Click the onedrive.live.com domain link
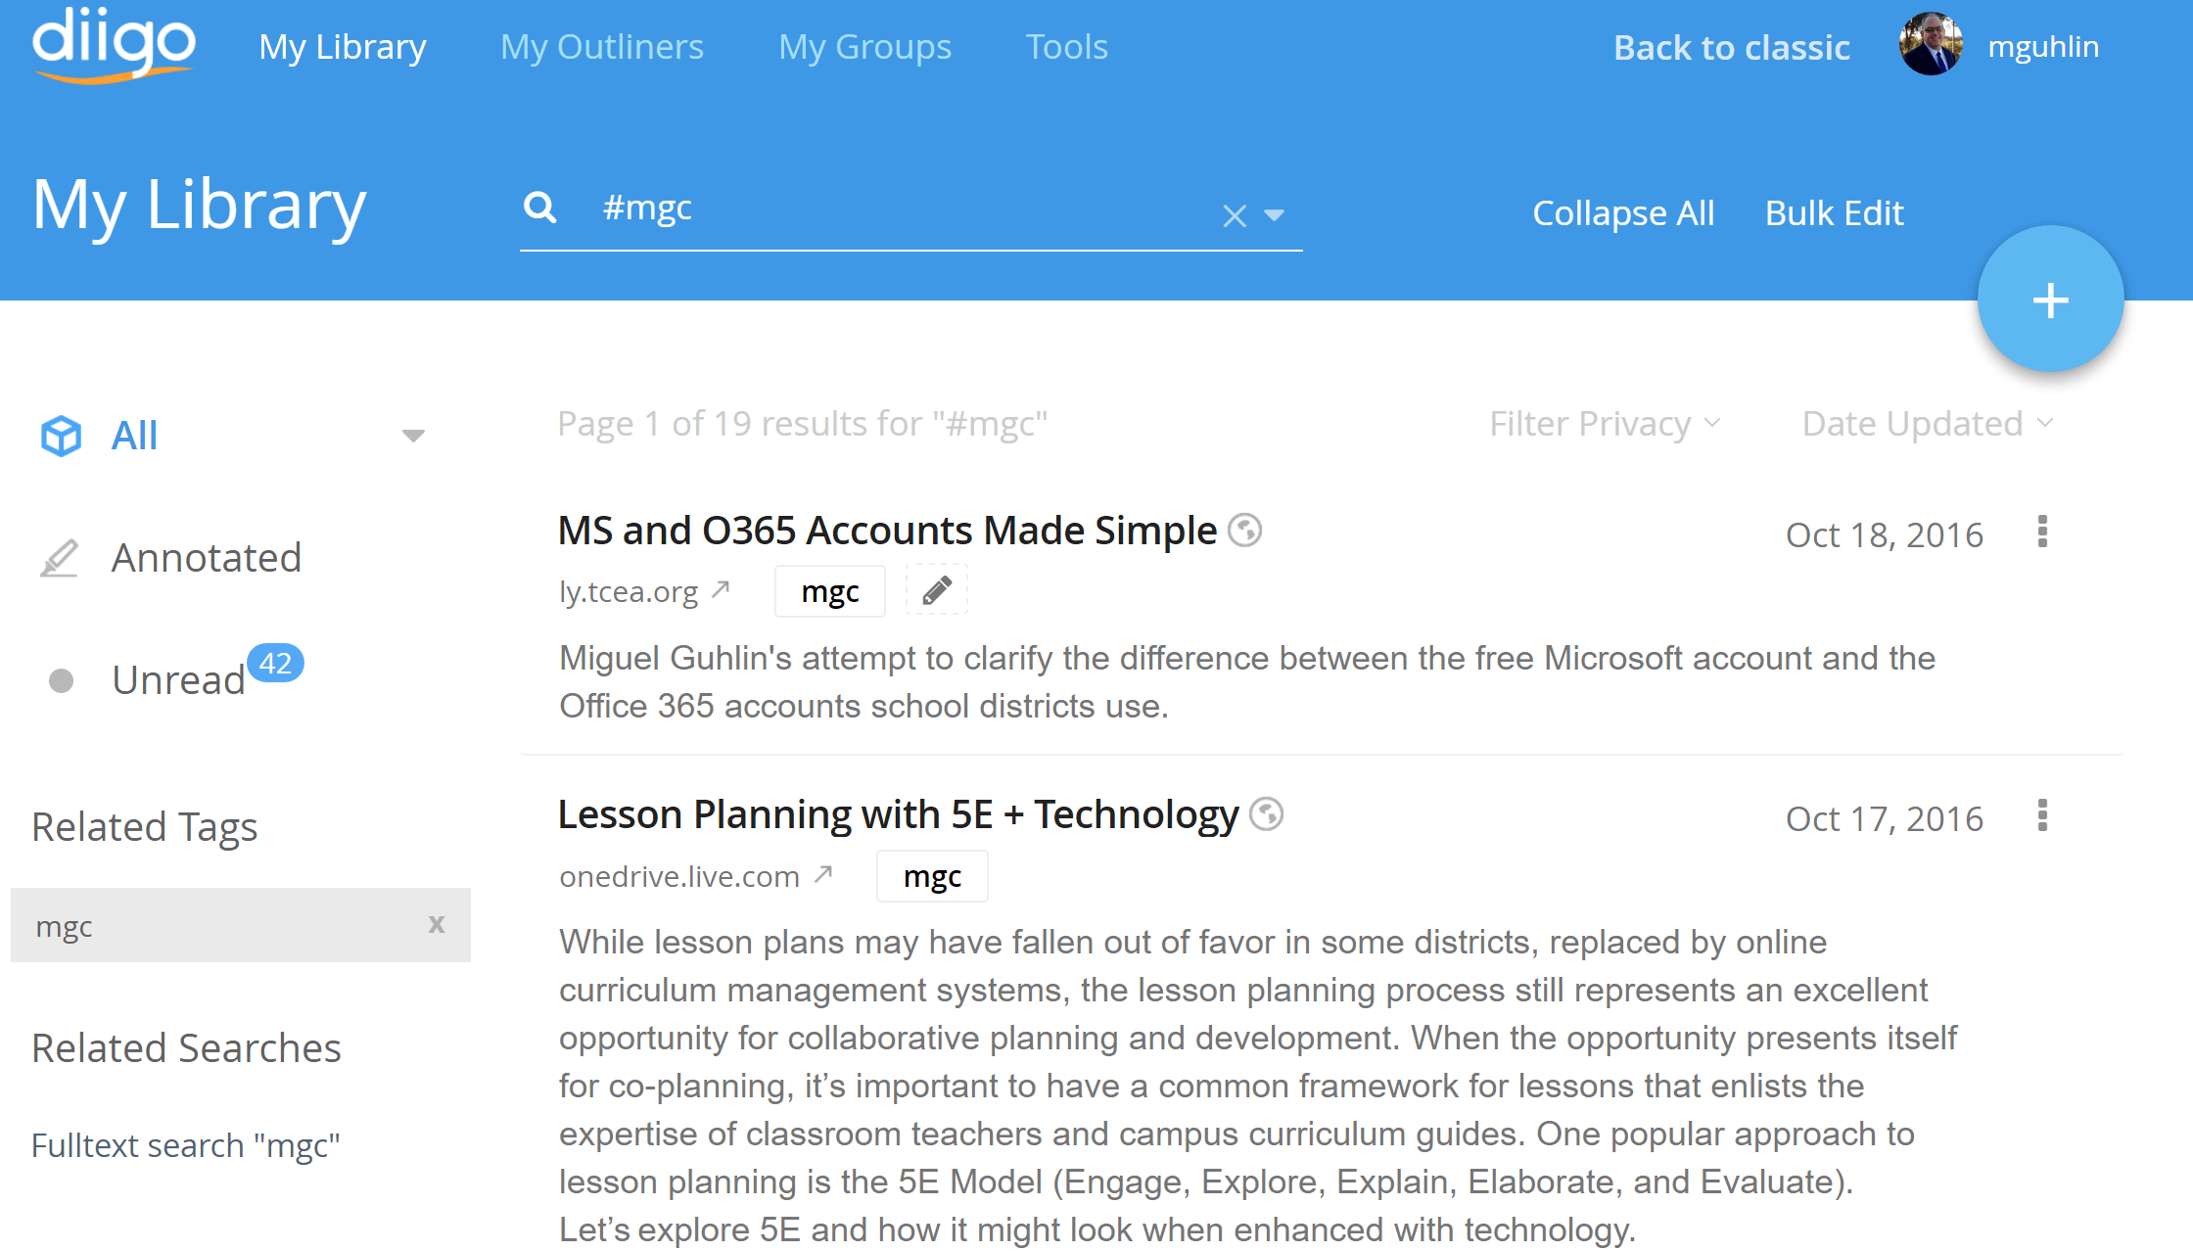 pos(679,875)
